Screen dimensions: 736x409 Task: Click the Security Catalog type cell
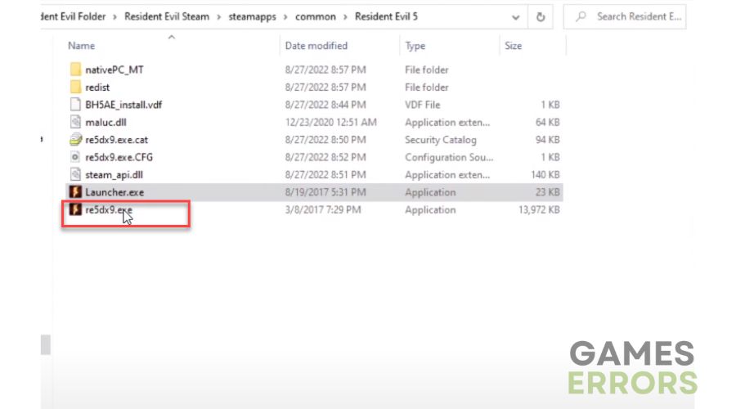click(x=440, y=139)
